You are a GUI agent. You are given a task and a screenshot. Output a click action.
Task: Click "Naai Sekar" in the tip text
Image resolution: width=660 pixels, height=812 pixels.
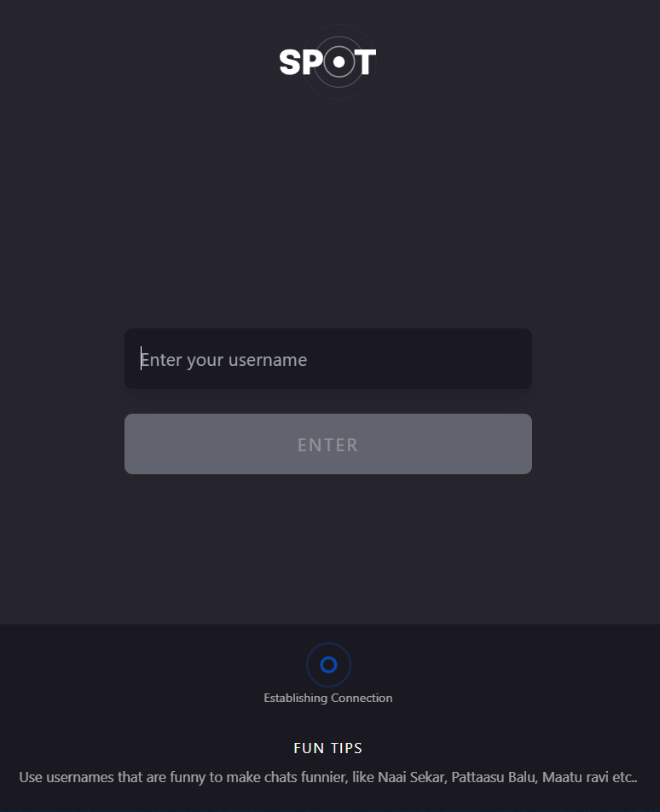point(412,777)
